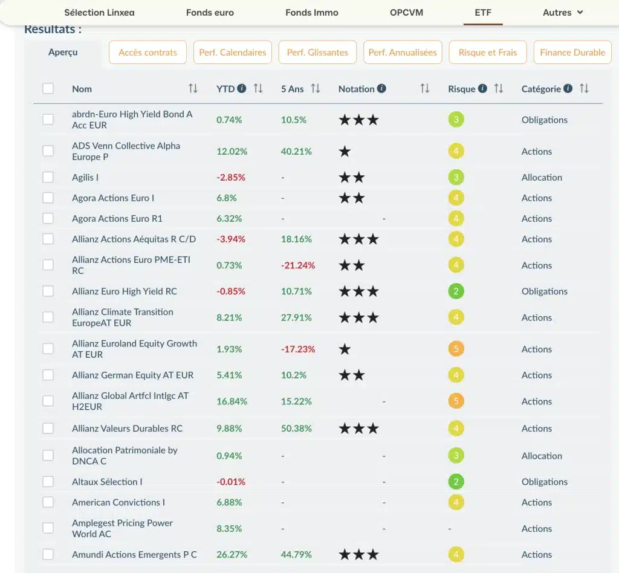Sort the table by Risque arrows
Viewport: 619px width, 573px height.
[x=499, y=88]
